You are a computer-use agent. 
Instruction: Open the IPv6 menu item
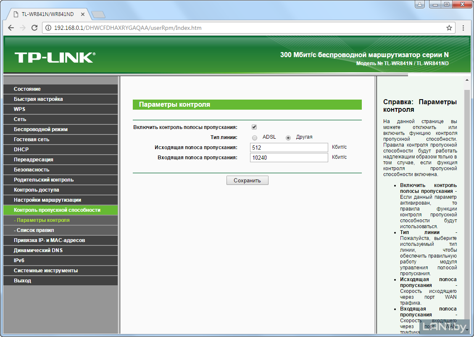point(61,260)
